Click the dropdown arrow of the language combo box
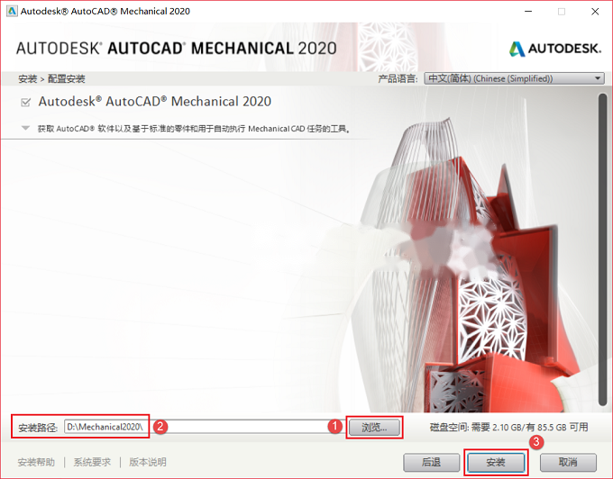Viewport: 613px width, 479px height. click(598, 78)
